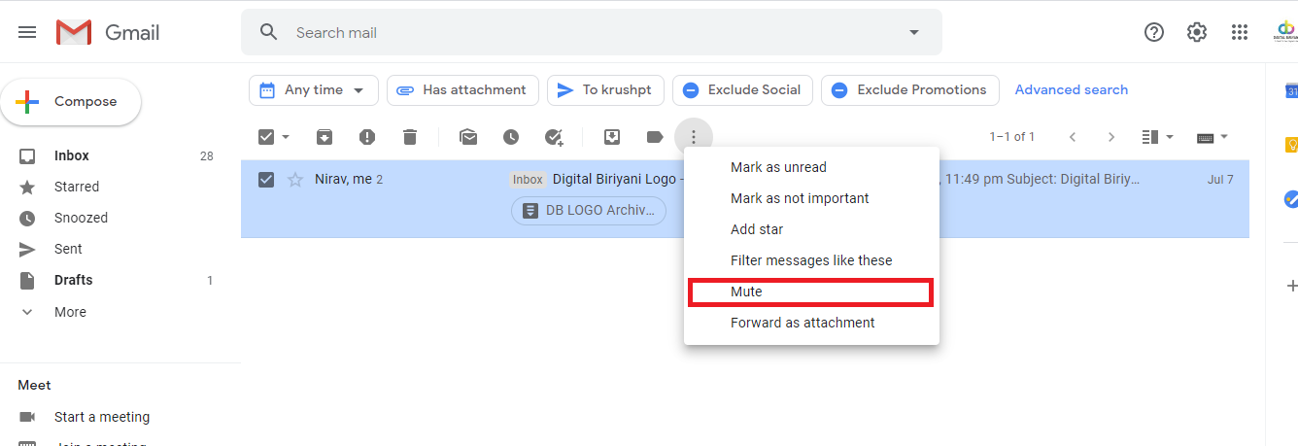Click the Gmail logo

108,32
